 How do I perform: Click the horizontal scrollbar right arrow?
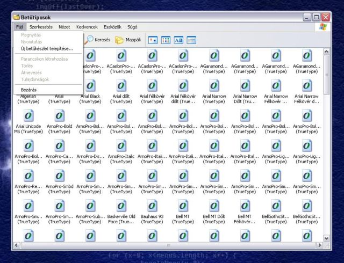point(318,245)
